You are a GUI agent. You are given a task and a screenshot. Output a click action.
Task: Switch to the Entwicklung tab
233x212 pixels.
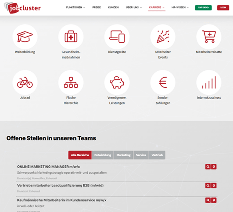click(x=103, y=155)
